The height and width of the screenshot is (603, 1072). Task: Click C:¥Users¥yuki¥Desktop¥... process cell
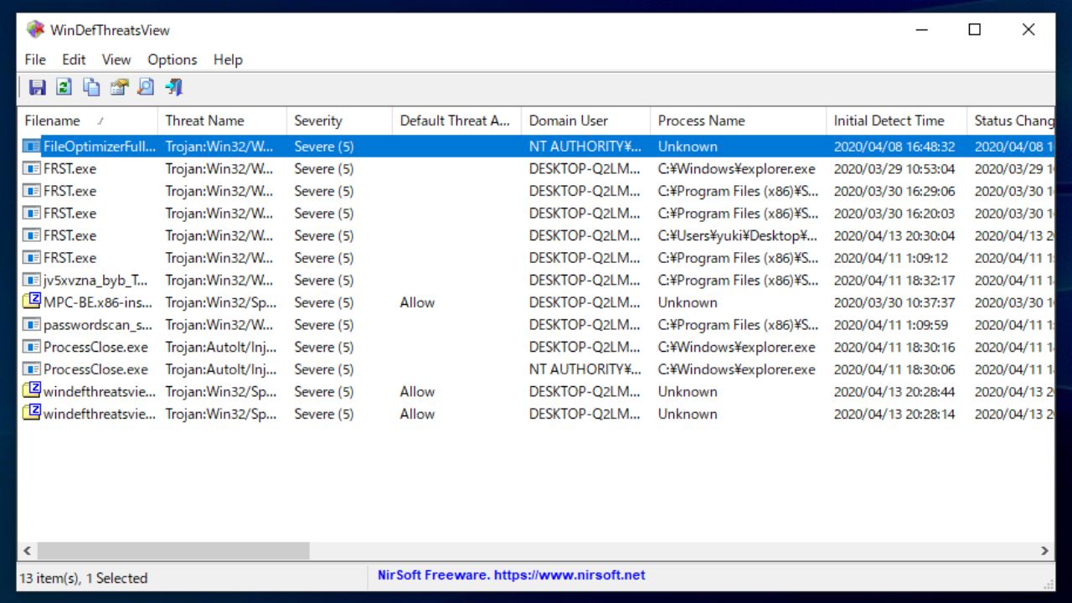(738, 236)
